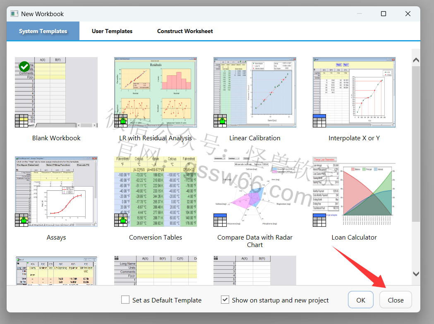
Task: Click the Conversion Tables label
Action: pyautogui.click(x=156, y=238)
